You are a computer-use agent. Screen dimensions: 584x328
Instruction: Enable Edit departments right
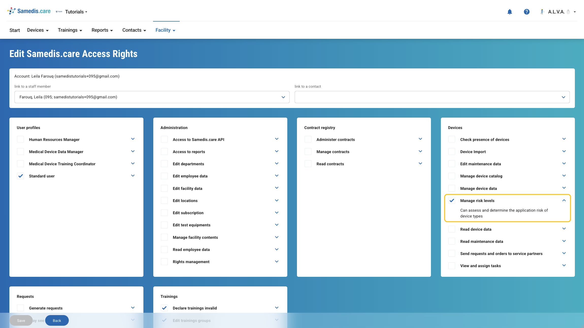[x=164, y=163]
